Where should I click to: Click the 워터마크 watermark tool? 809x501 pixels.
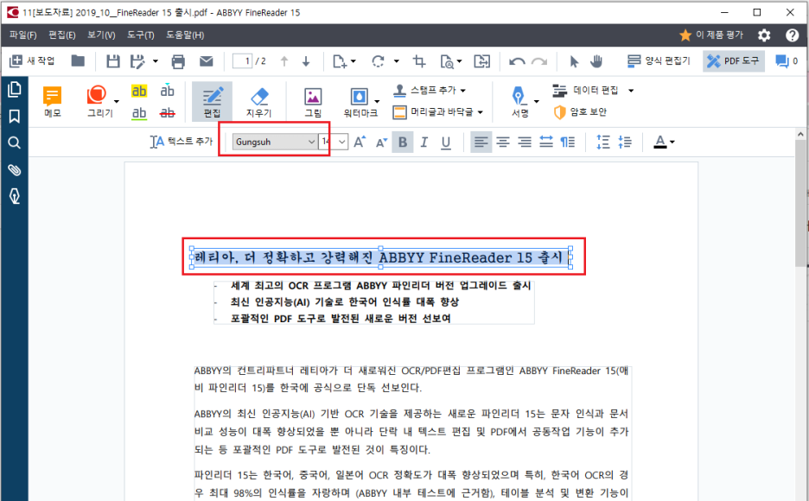(x=360, y=102)
